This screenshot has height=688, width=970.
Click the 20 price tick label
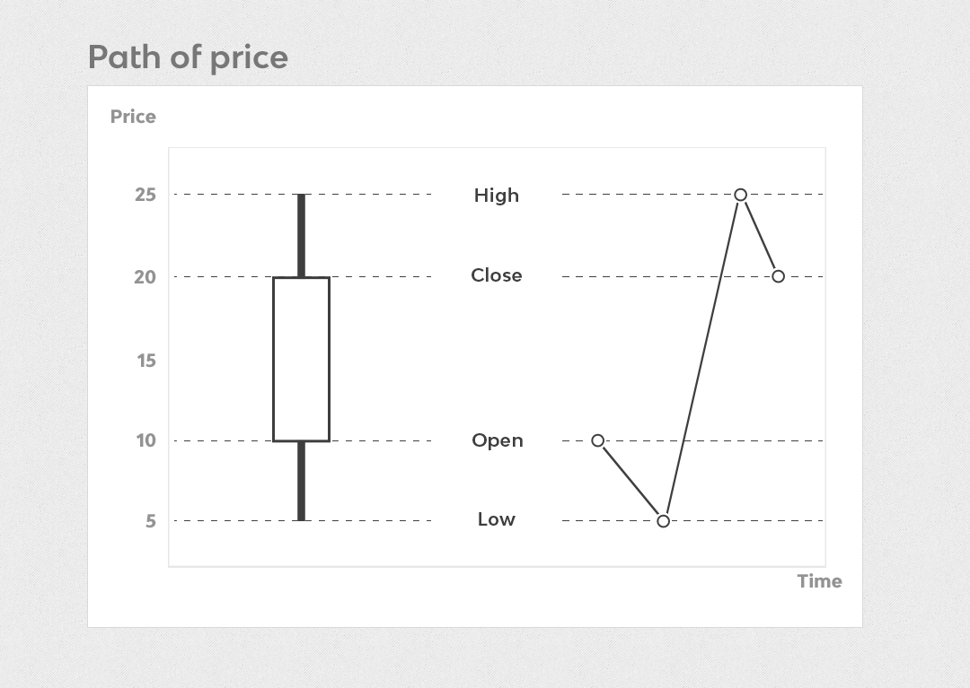coord(145,277)
